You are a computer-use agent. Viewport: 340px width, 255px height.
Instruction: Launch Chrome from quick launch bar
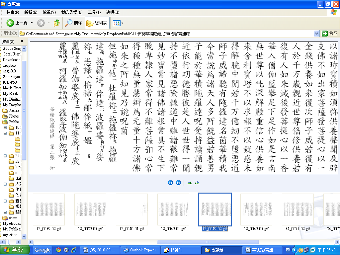point(58,250)
